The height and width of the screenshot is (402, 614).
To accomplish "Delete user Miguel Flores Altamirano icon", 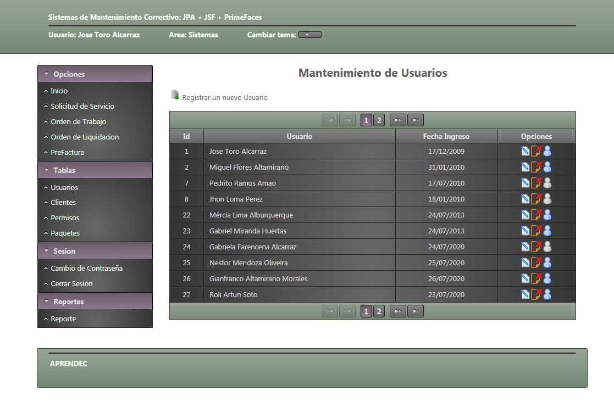I will click(x=536, y=167).
